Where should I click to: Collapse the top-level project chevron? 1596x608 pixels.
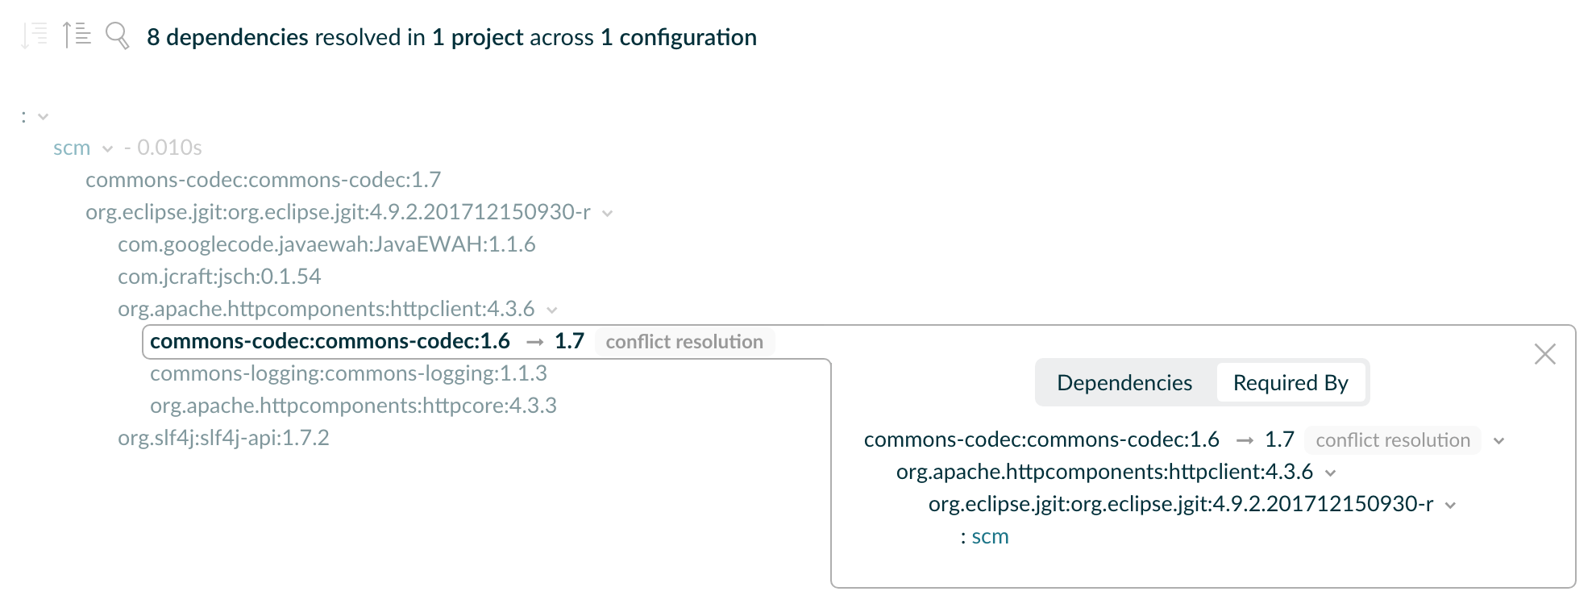click(x=41, y=115)
